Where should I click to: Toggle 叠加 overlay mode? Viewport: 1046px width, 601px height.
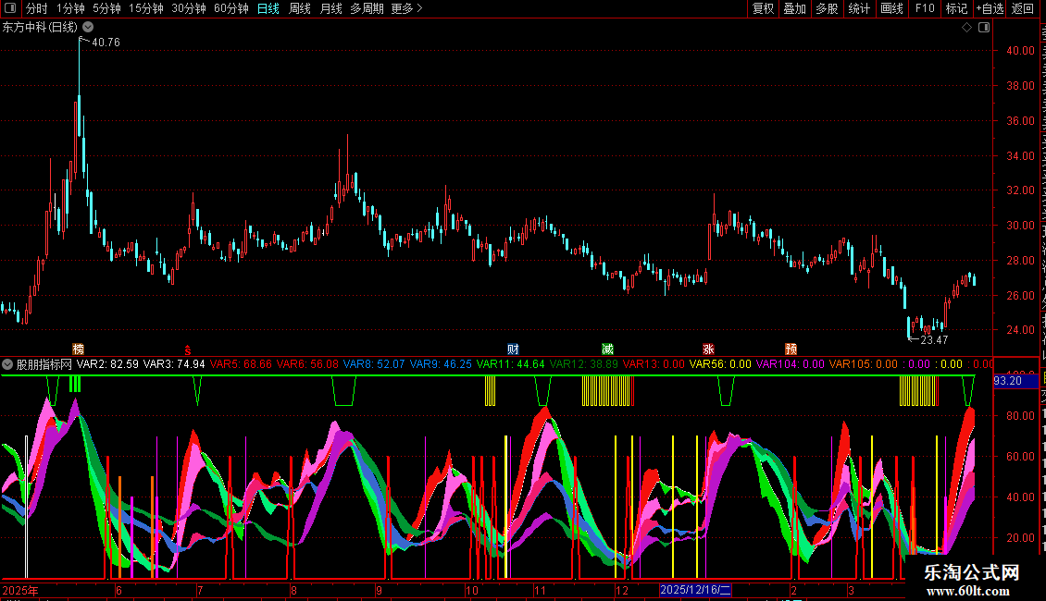[794, 8]
